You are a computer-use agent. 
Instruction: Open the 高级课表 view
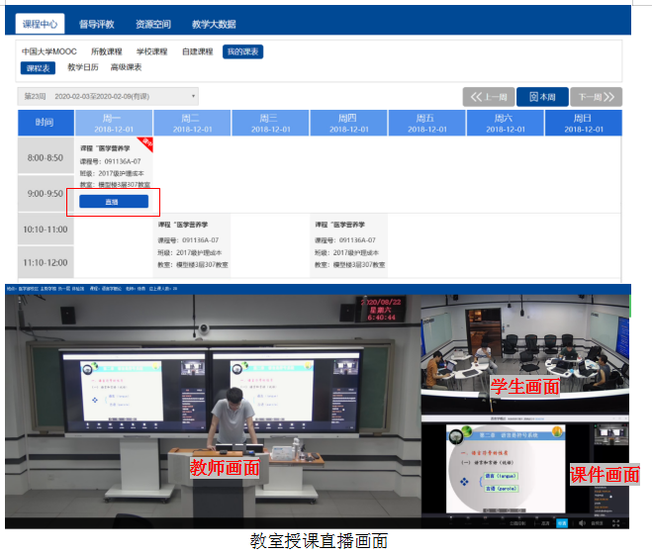tap(126, 67)
